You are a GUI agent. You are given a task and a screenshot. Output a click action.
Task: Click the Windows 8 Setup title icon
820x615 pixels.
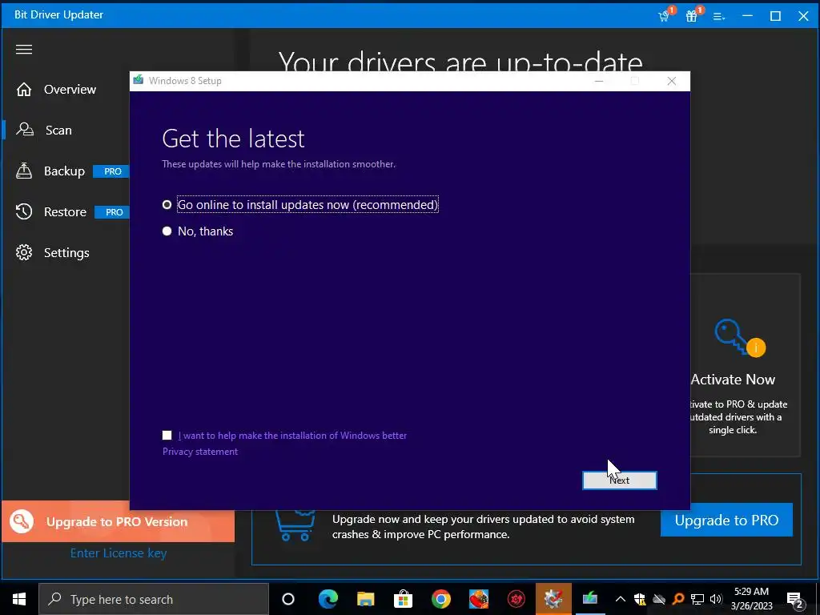point(138,80)
